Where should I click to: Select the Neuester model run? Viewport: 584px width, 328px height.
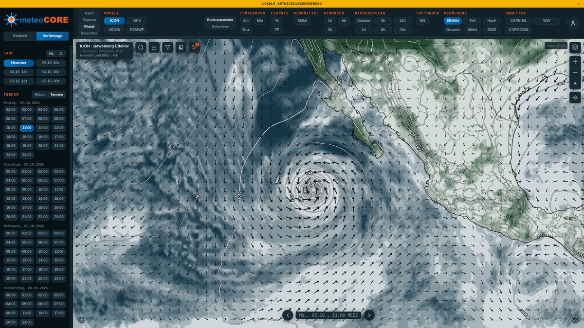(x=19, y=63)
